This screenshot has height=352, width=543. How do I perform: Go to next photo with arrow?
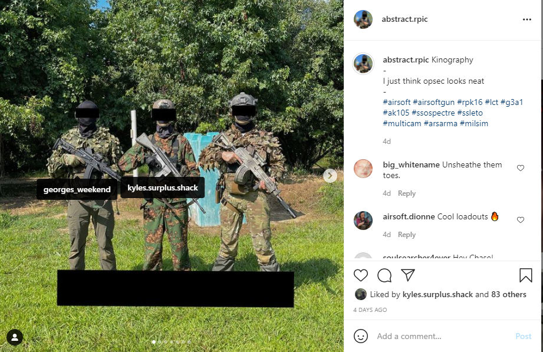point(330,176)
